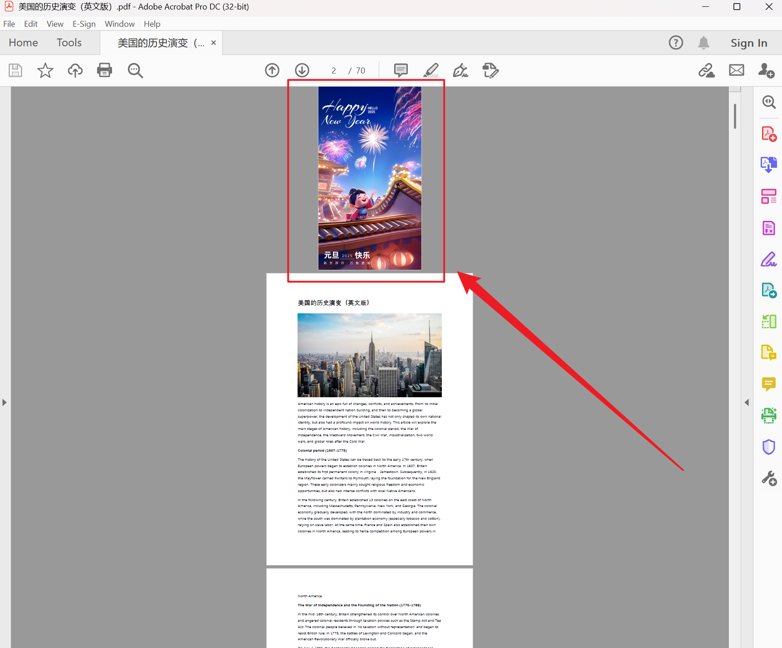
Task: Select the Export PDF tool
Action: coord(768,165)
